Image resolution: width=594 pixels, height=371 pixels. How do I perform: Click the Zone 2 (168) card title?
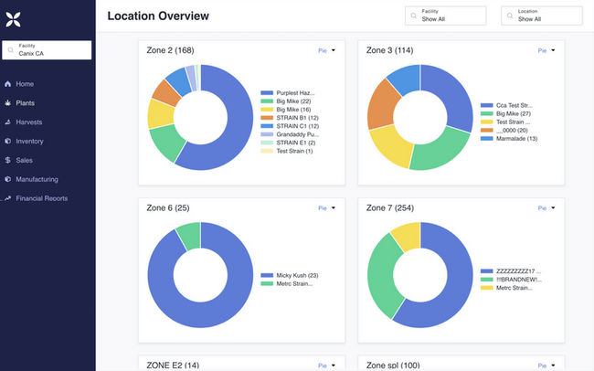click(x=170, y=50)
